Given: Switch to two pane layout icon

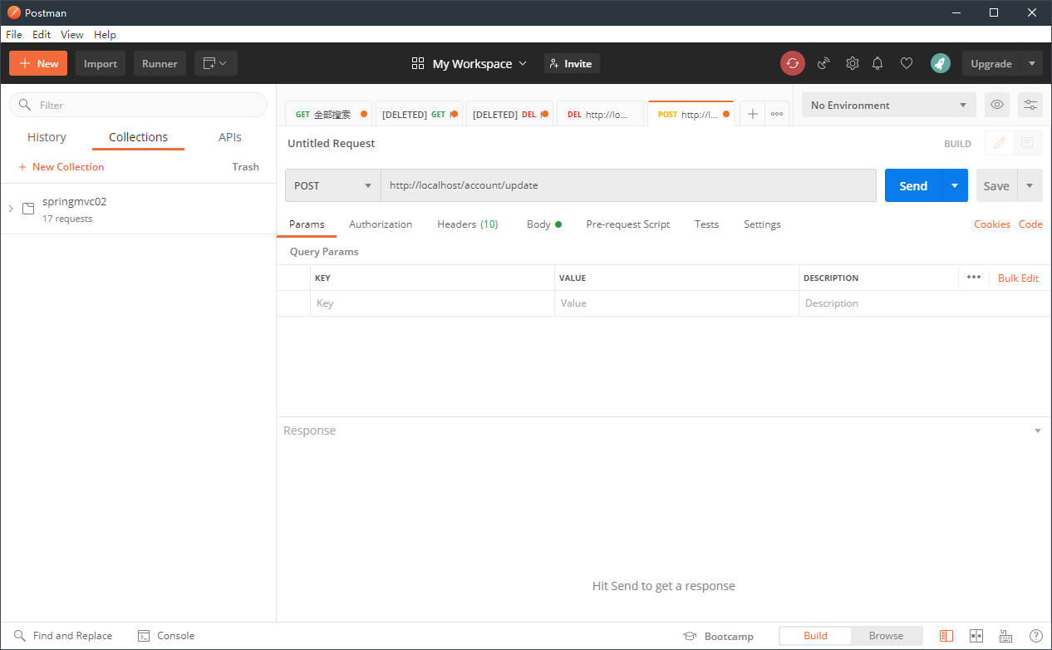Looking at the screenshot, I should click(976, 636).
